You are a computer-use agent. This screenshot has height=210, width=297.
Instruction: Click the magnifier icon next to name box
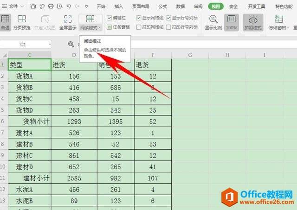[71, 44]
